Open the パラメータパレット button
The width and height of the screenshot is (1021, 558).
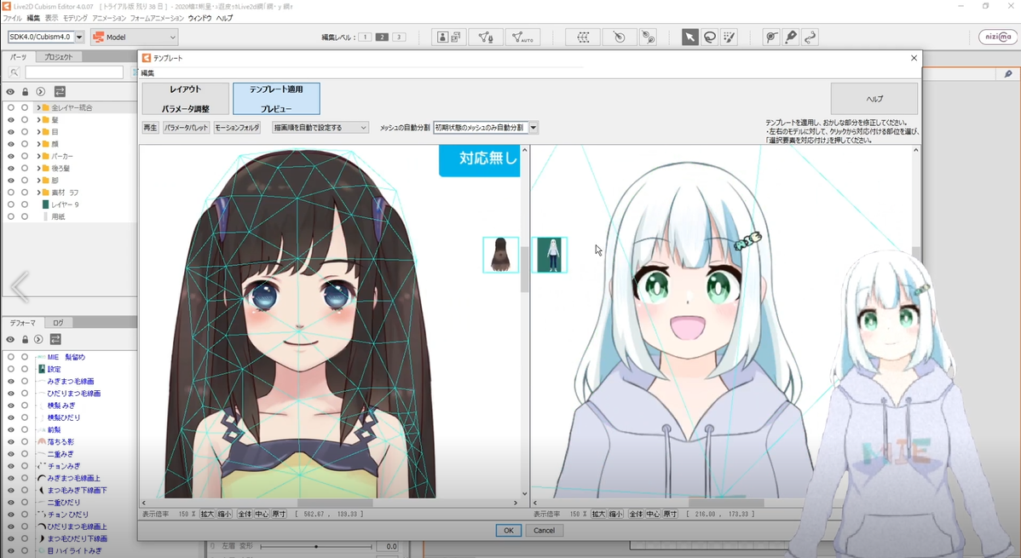[187, 128]
